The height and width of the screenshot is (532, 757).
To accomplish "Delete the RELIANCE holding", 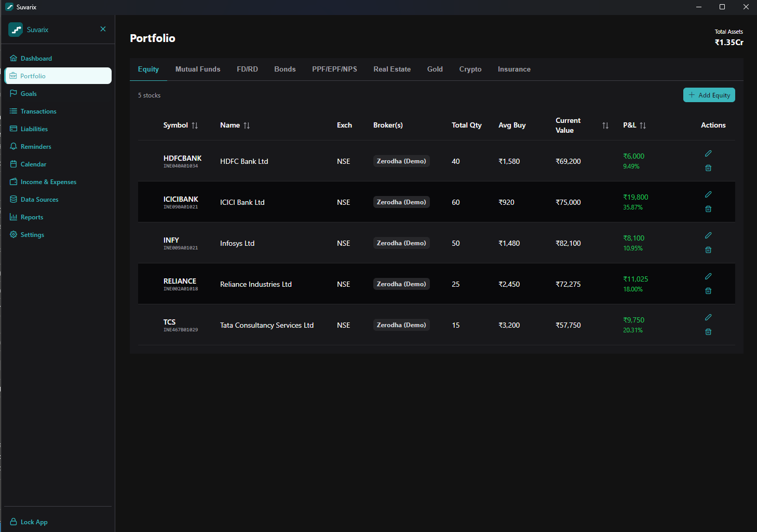I will point(708,291).
